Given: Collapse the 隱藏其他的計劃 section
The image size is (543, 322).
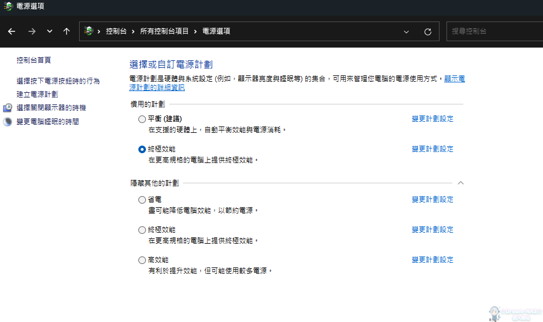Looking at the screenshot, I should (460, 183).
